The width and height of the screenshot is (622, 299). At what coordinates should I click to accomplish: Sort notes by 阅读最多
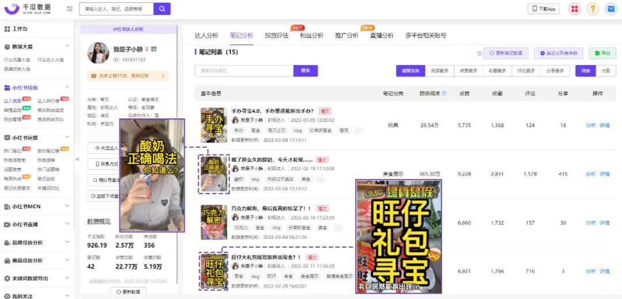(x=439, y=71)
